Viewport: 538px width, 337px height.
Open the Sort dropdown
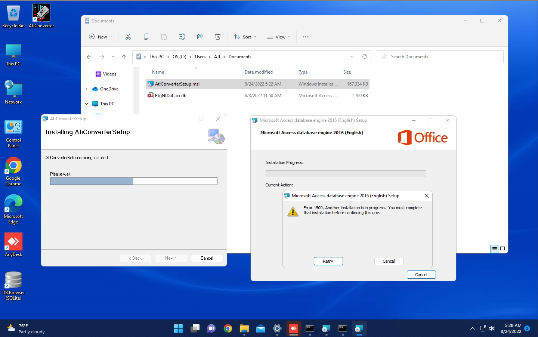245,36
